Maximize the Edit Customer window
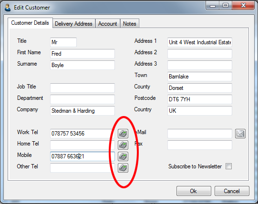Screen dimensions: 258x204 (226, 6)
